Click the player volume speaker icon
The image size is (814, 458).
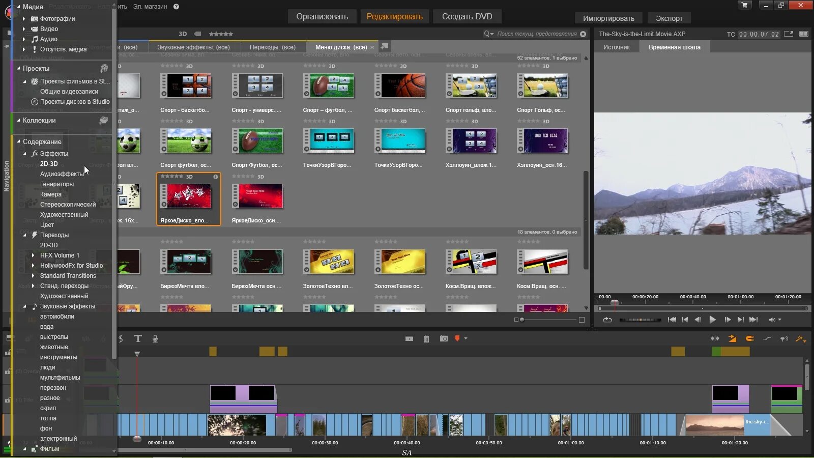point(772,320)
